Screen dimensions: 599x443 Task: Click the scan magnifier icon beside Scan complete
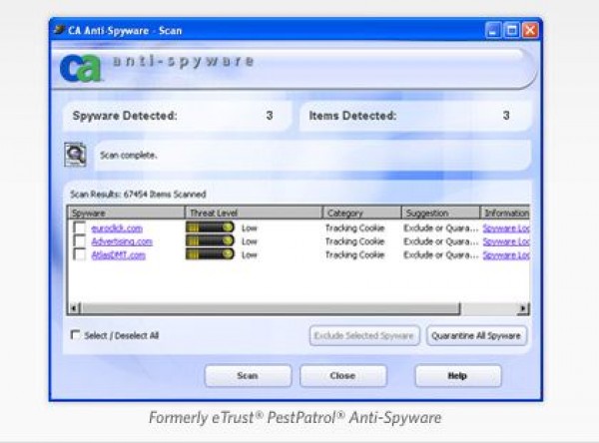tap(75, 155)
